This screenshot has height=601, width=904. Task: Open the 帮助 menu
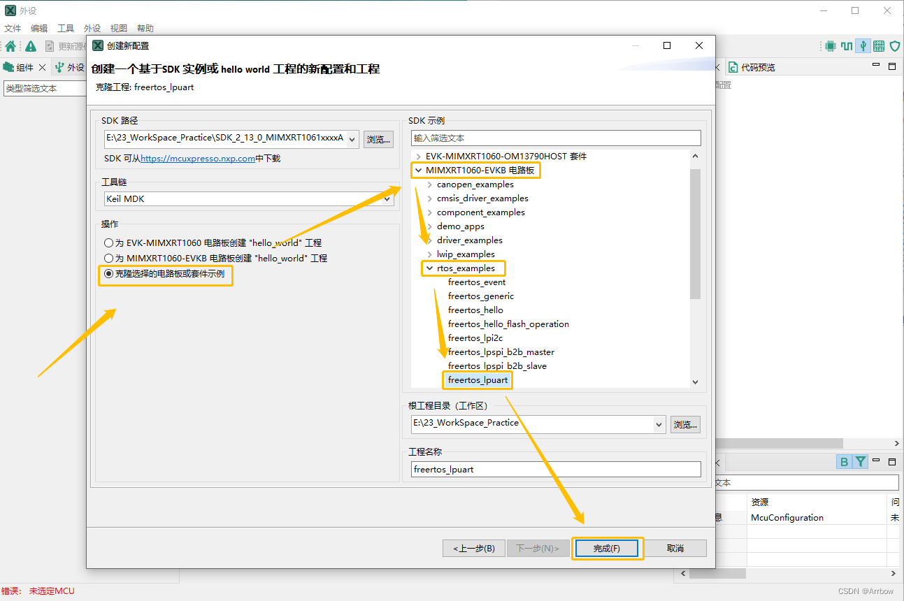click(145, 29)
